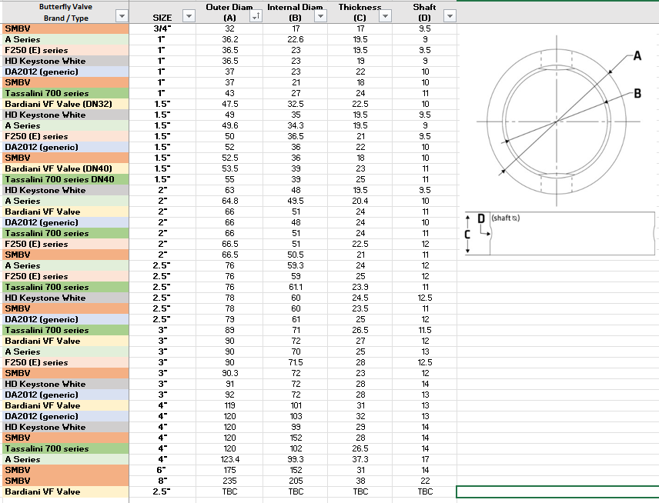Screen dimensions: 659x503
Task: Select the TBC cell under Outer Diam
Action: coord(229,491)
